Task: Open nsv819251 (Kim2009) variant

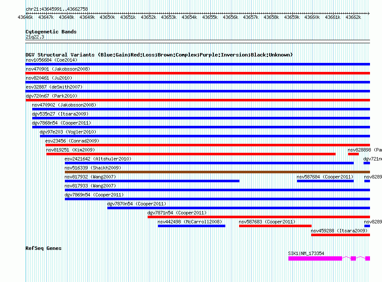Action: click(x=70, y=150)
